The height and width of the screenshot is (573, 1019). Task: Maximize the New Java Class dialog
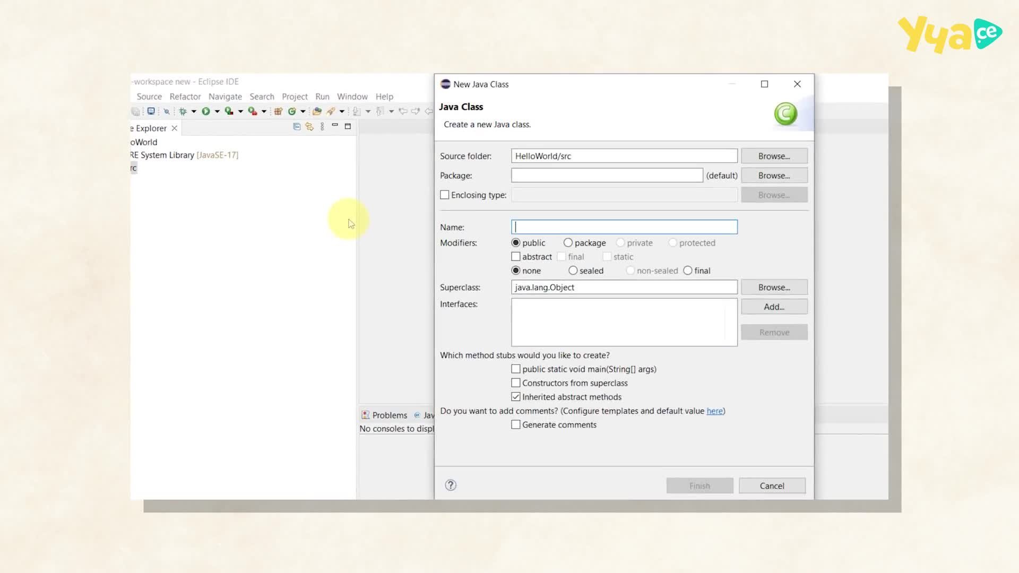pyautogui.click(x=764, y=84)
